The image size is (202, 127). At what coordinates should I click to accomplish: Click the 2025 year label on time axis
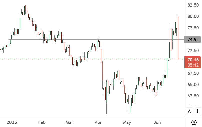pos(11,122)
